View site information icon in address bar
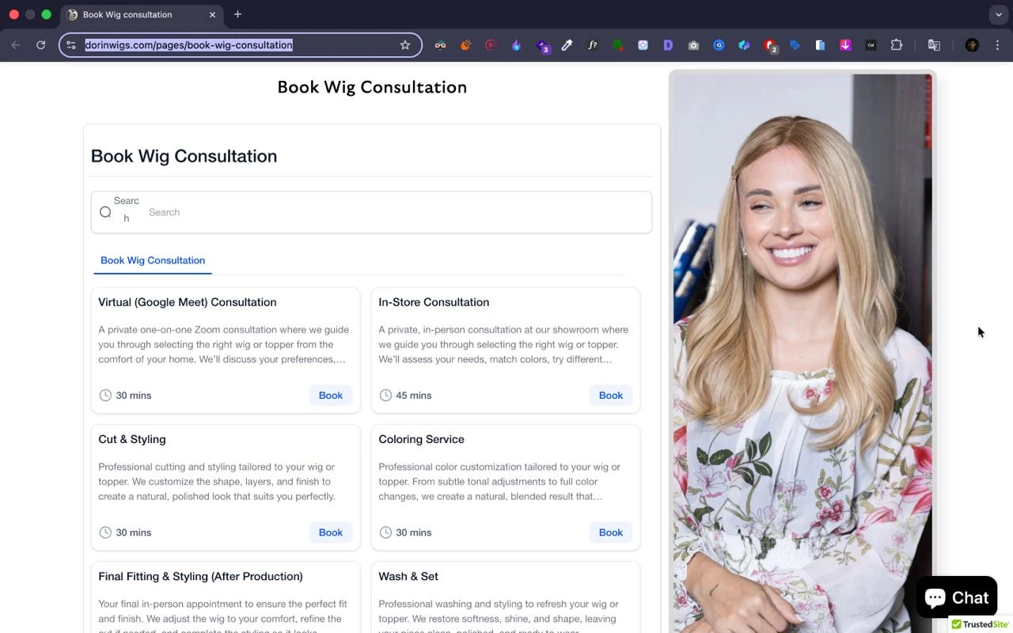The width and height of the screenshot is (1013, 633). pos(71,45)
